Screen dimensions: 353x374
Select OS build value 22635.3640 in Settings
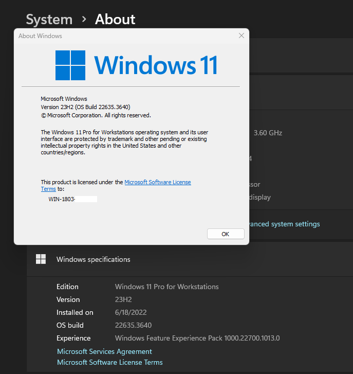[133, 325]
